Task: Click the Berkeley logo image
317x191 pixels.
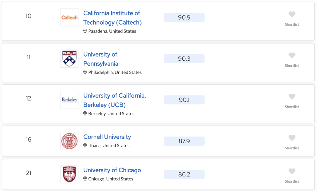Action: 69,100
